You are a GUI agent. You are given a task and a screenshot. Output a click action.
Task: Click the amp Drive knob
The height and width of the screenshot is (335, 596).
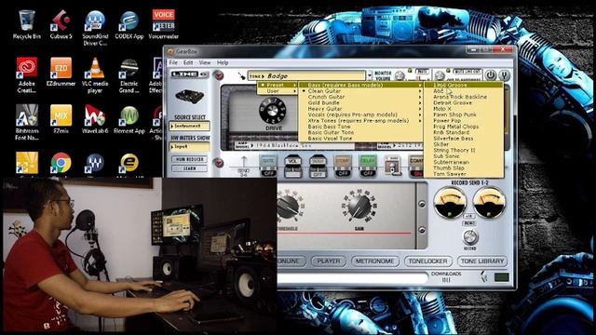click(x=273, y=112)
